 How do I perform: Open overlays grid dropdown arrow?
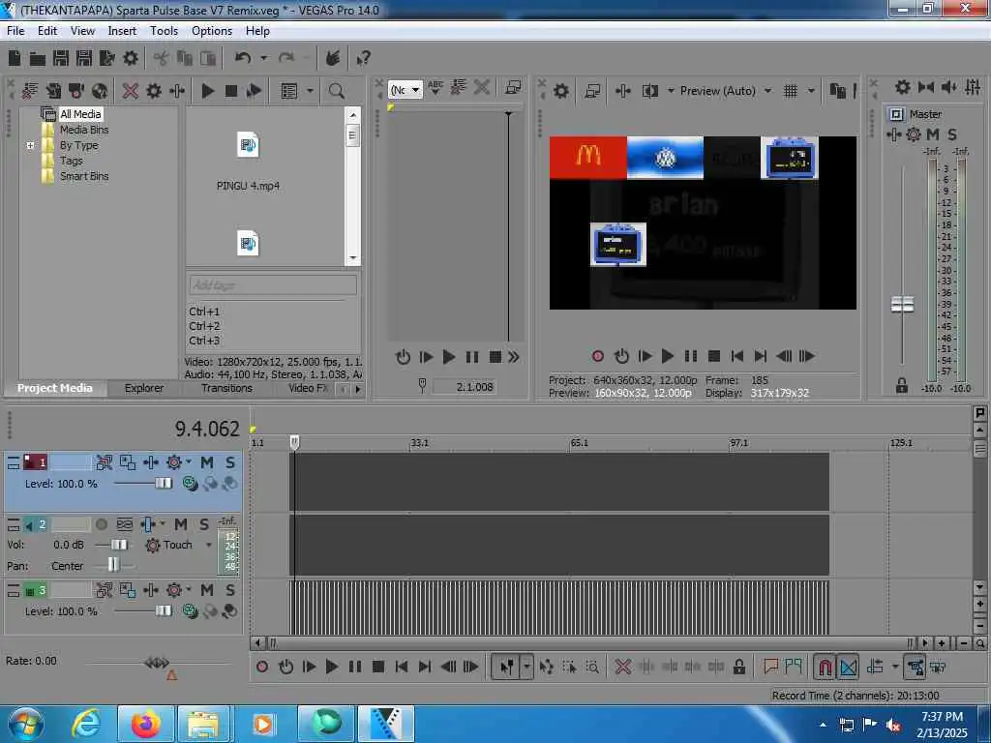(x=812, y=91)
